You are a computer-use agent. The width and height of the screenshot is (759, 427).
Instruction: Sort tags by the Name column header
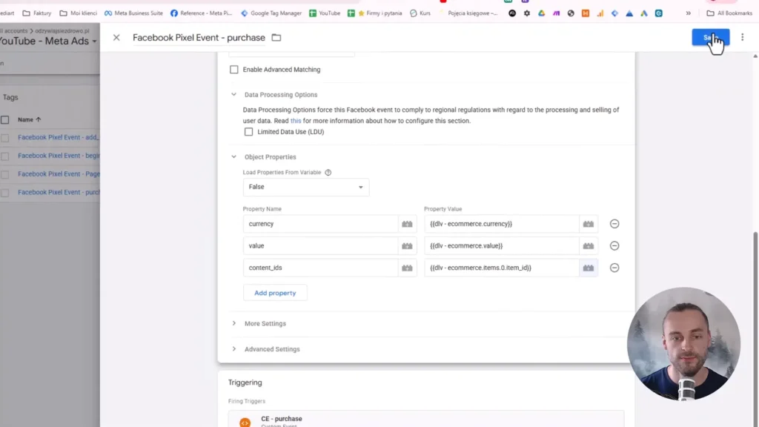click(29, 119)
